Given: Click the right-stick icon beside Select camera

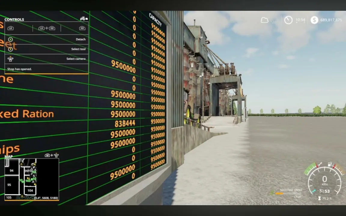Looking at the screenshot, I should point(11,59).
